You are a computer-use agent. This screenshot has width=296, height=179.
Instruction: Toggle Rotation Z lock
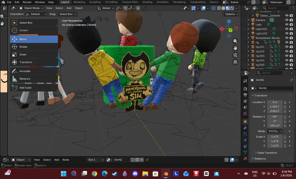285,126
